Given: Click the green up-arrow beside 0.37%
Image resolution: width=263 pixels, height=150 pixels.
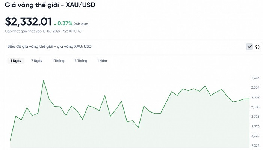Looking at the screenshot, I should 55,24.
